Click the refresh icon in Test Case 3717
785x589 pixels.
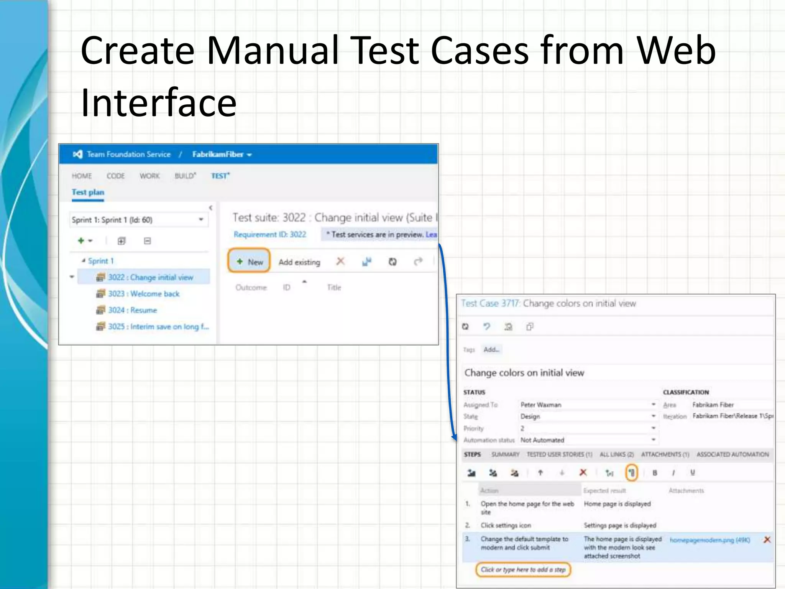465,327
